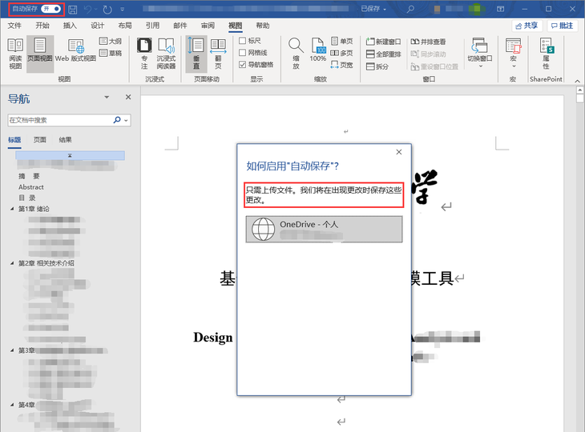Click the 在文档中搜索 search field
The image size is (585, 432).
click(59, 120)
